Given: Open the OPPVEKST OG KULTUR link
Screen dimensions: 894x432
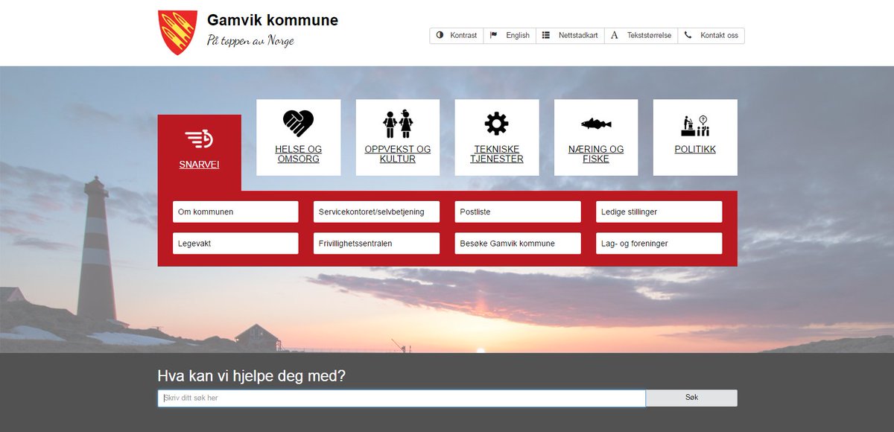Looking at the screenshot, I should (398, 154).
